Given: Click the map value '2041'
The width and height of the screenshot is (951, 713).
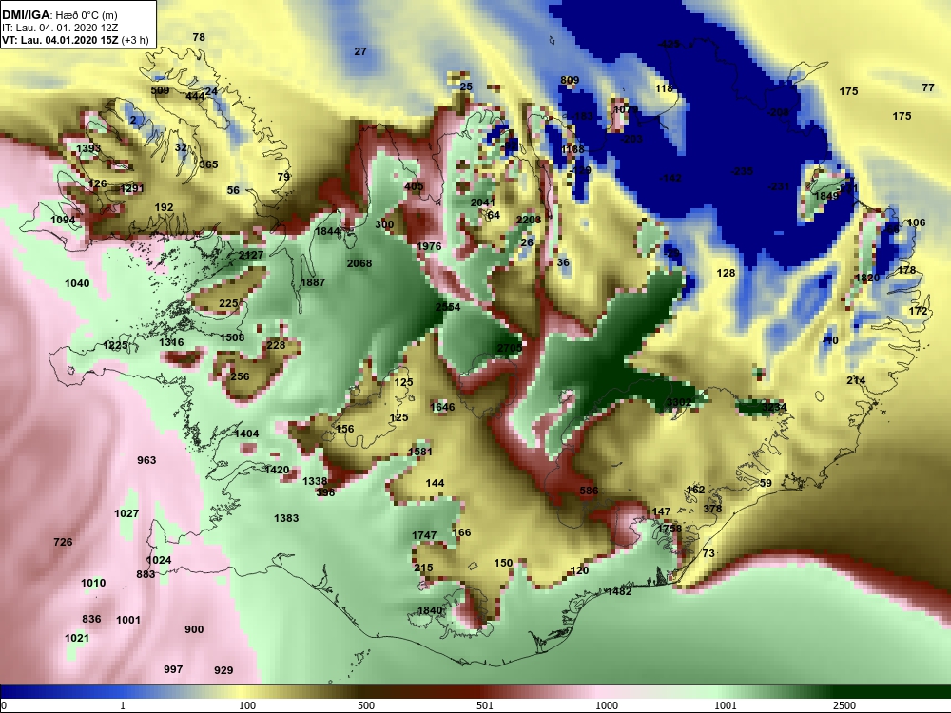Looking at the screenshot, I should 483,202.
